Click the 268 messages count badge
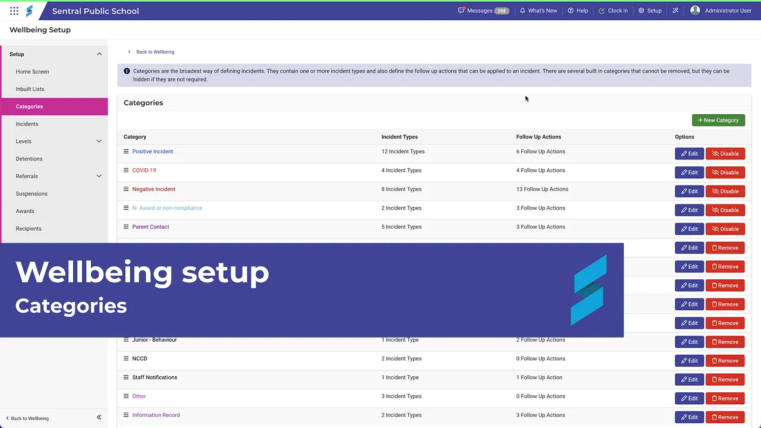Screen dimensions: 761x428 tap(502, 11)
